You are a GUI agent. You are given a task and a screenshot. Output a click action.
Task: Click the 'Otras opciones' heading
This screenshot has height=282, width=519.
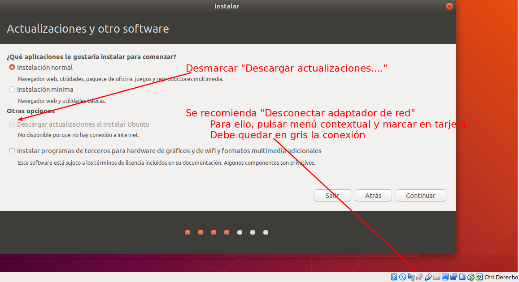coord(31,111)
